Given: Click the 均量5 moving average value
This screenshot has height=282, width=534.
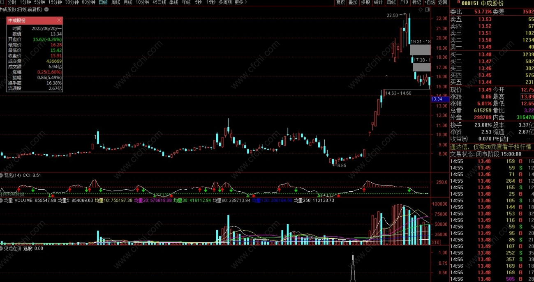Looking at the screenshot, I should click(x=75, y=200).
